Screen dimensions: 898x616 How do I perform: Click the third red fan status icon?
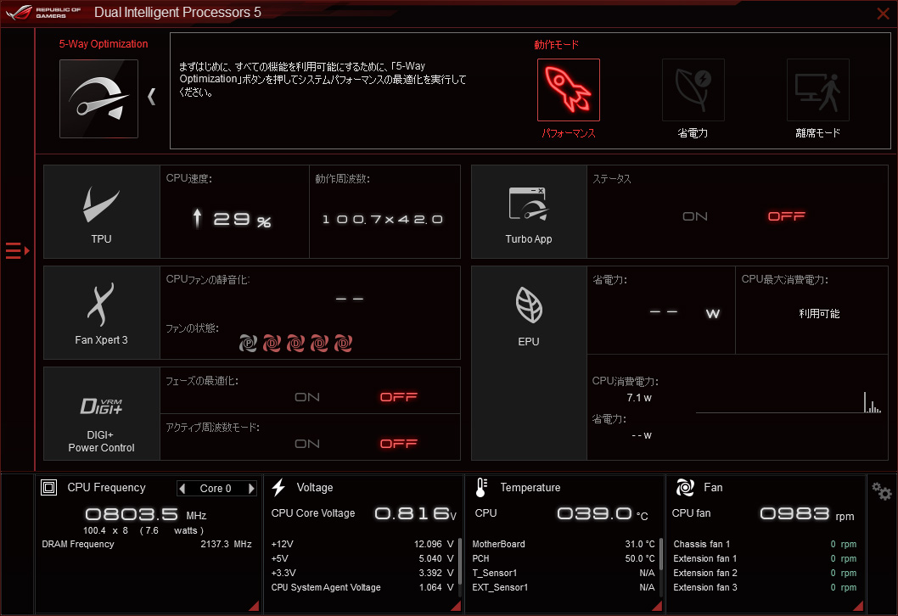[x=295, y=343]
